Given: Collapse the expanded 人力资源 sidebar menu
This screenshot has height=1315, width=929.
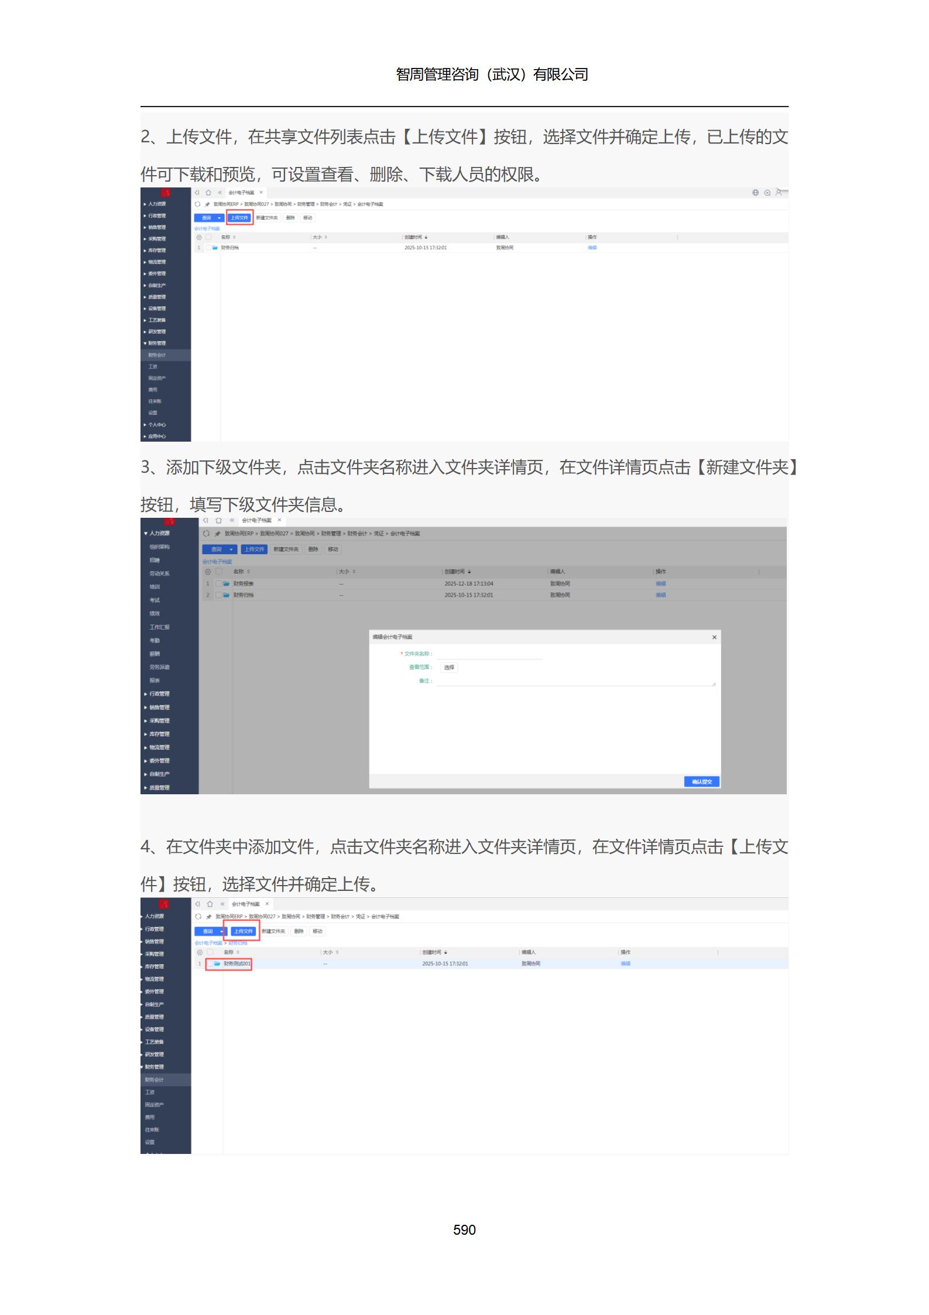Looking at the screenshot, I should (157, 534).
